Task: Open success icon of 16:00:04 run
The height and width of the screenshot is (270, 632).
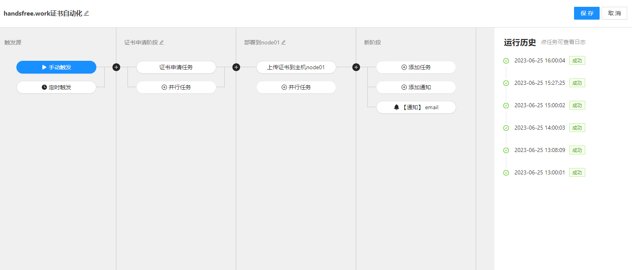Action: pos(506,61)
